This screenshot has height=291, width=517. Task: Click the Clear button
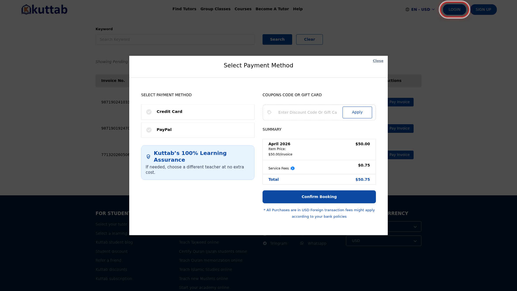click(x=309, y=40)
